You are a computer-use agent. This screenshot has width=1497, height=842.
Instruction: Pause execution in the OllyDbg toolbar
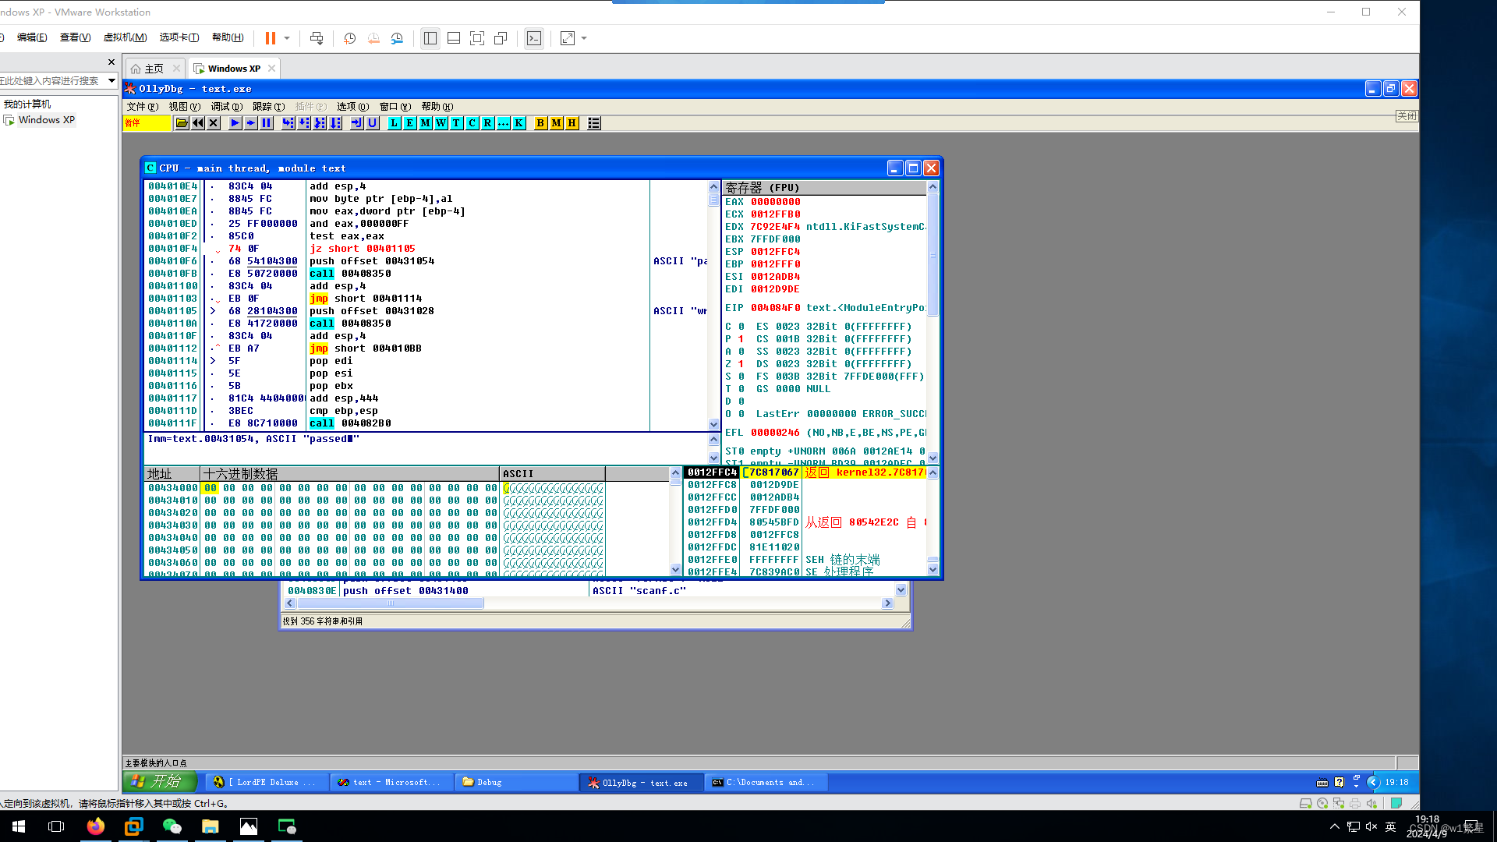(267, 123)
